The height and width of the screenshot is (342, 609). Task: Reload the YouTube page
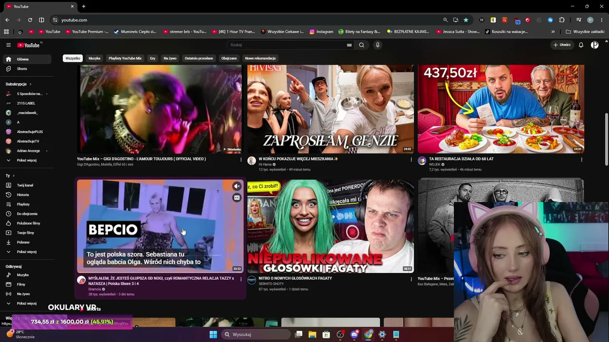(x=30, y=20)
